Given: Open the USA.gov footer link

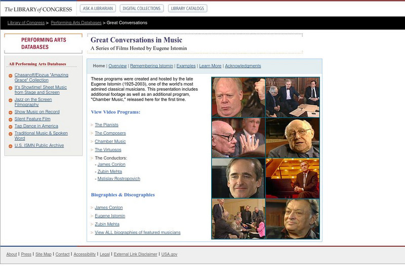Looking at the screenshot, I should pos(169,254).
